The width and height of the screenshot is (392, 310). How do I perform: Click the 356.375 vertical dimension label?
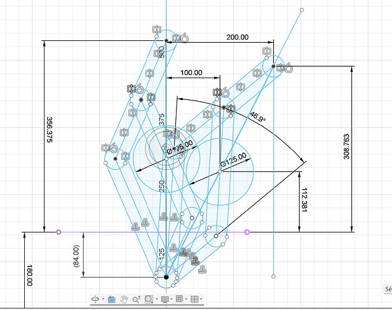pyautogui.click(x=50, y=130)
